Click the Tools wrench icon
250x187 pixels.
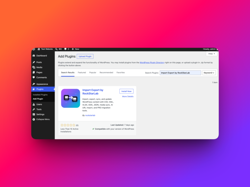pos(34,109)
